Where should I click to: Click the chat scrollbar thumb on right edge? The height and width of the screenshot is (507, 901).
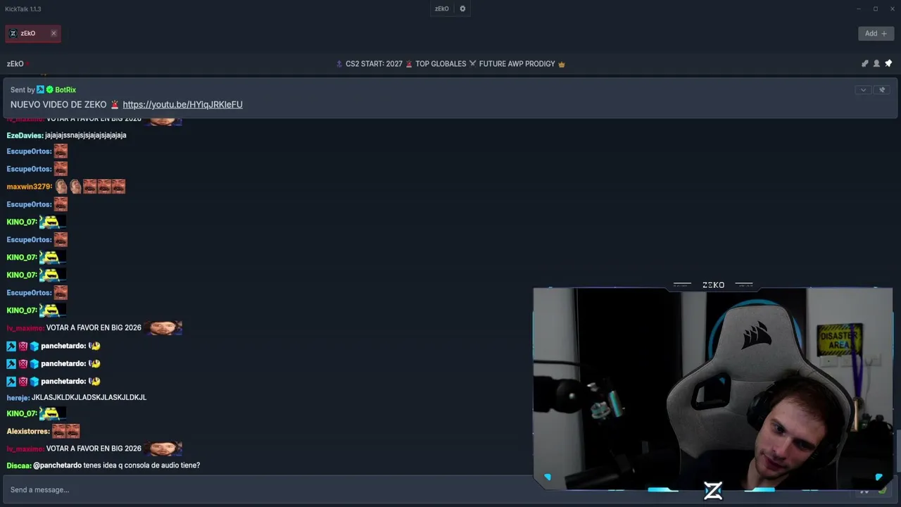coord(898,451)
